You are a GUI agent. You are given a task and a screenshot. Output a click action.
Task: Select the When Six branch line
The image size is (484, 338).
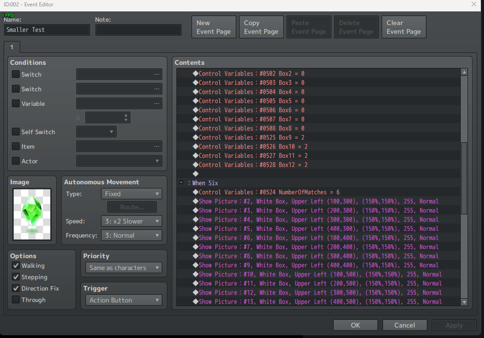click(319, 183)
